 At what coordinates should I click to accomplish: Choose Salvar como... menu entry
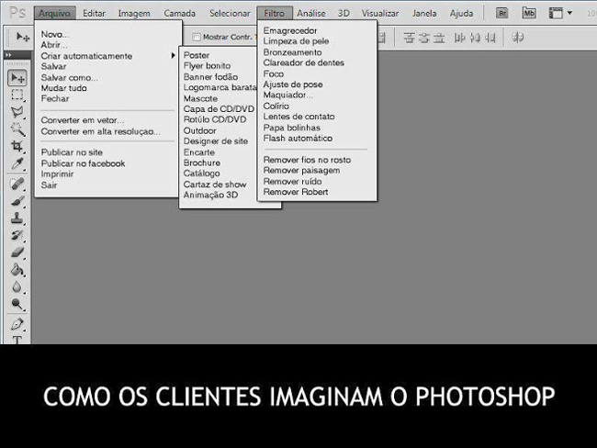click(69, 77)
